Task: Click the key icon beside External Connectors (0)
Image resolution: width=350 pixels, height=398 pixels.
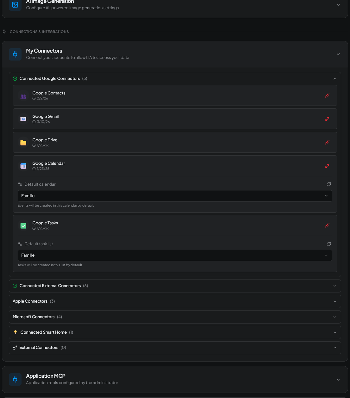Action: pos(15,348)
